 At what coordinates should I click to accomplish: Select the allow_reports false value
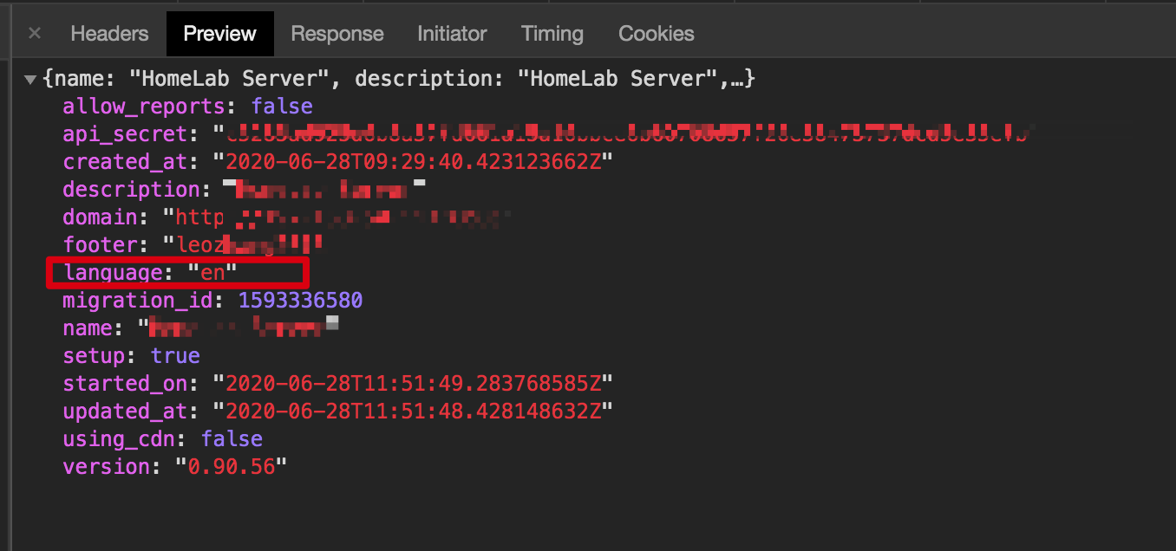click(x=281, y=106)
